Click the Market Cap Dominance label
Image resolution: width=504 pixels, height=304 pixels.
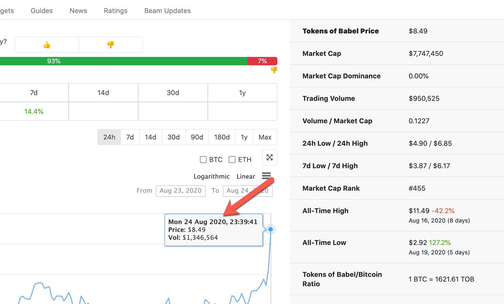(x=341, y=76)
